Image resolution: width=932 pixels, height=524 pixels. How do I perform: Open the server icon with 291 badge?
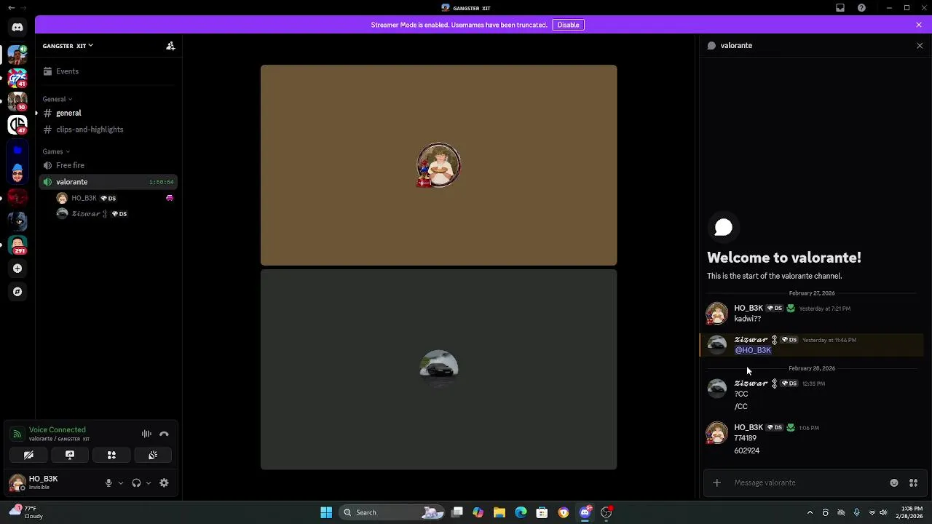click(17, 245)
